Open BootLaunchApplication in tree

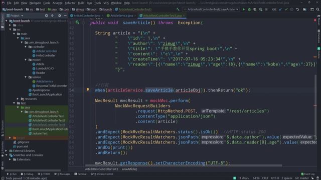[47, 94]
